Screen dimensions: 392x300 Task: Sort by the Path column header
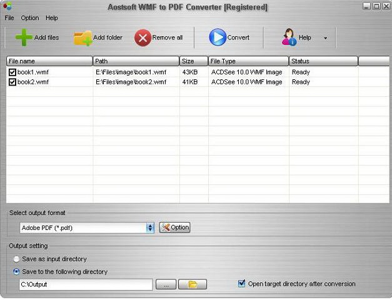(x=136, y=61)
